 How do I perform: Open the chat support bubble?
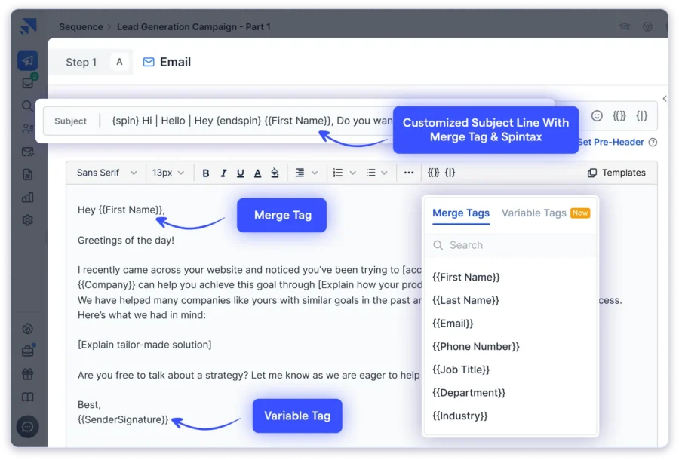click(x=27, y=427)
